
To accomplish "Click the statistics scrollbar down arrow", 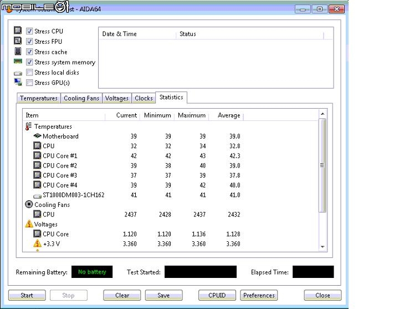I will [x=323, y=246].
